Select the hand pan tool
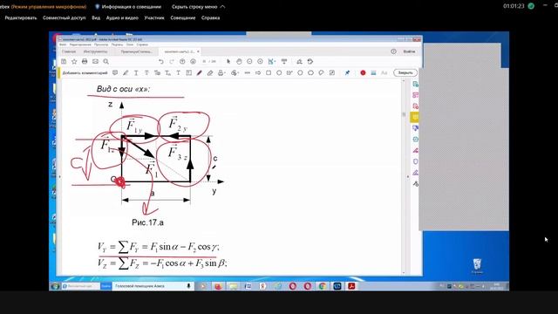The height and width of the screenshot is (314, 558). [x=239, y=62]
